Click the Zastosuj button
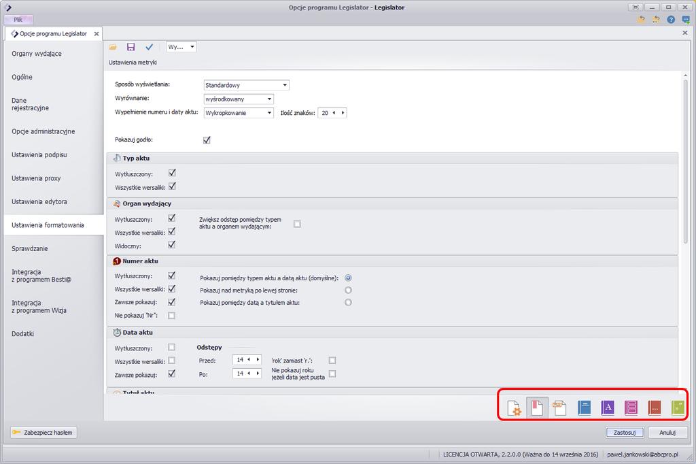The height and width of the screenshot is (464, 696). [x=625, y=433]
